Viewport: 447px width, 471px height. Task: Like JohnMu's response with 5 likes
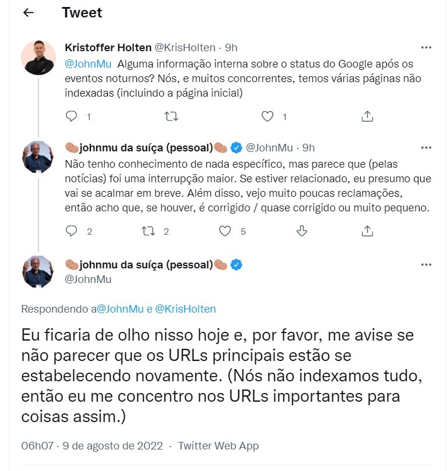pyautogui.click(x=225, y=231)
